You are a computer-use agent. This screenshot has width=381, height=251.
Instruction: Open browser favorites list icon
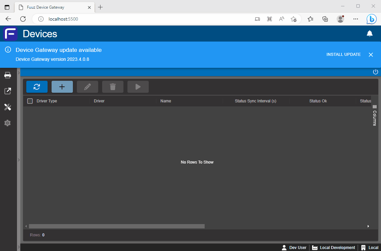310,19
